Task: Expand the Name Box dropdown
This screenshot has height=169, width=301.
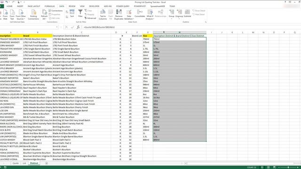Action: pyautogui.click(x=57, y=27)
